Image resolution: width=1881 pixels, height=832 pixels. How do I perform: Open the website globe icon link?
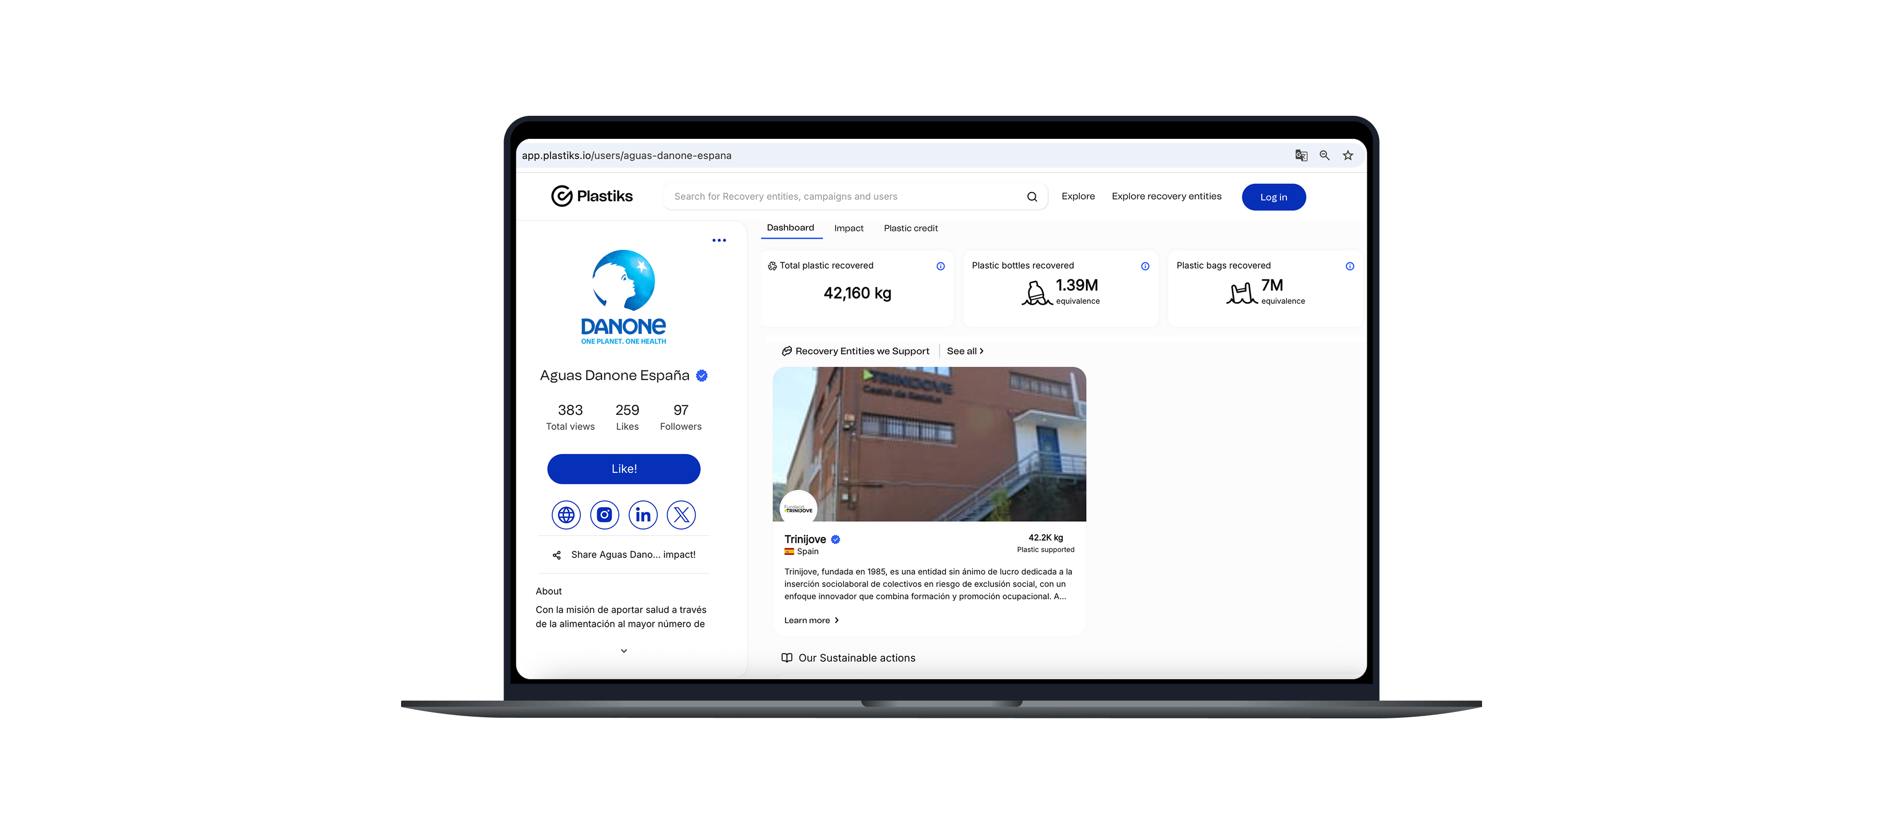[x=566, y=515]
